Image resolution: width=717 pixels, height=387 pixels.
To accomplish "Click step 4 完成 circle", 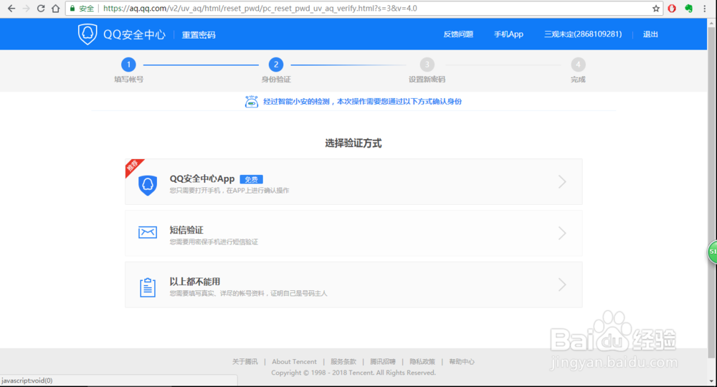I will click(x=578, y=64).
